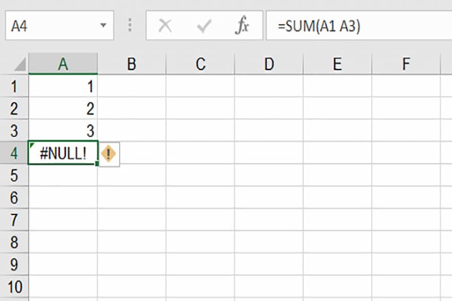Viewport: 452px width, 301px height.
Task: Select column F header
Action: point(406,64)
